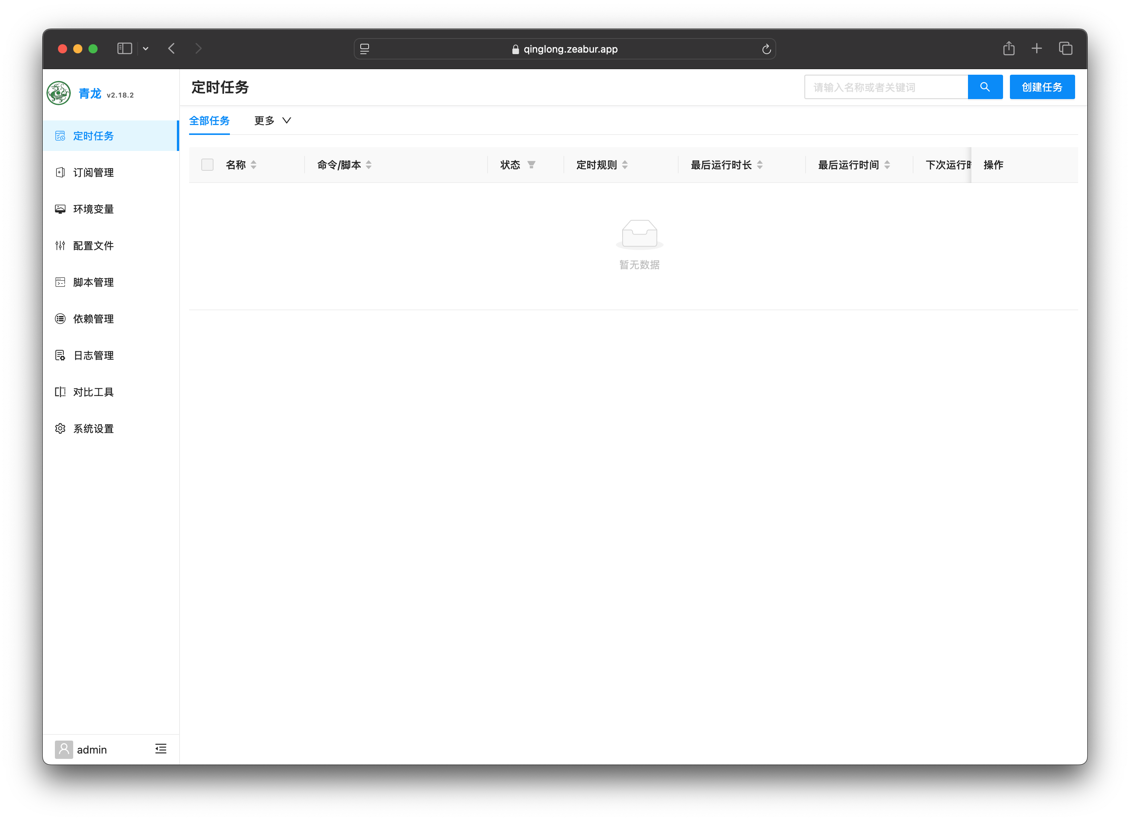Expand the 更多 dropdown
This screenshot has width=1130, height=821.
(x=273, y=120)
